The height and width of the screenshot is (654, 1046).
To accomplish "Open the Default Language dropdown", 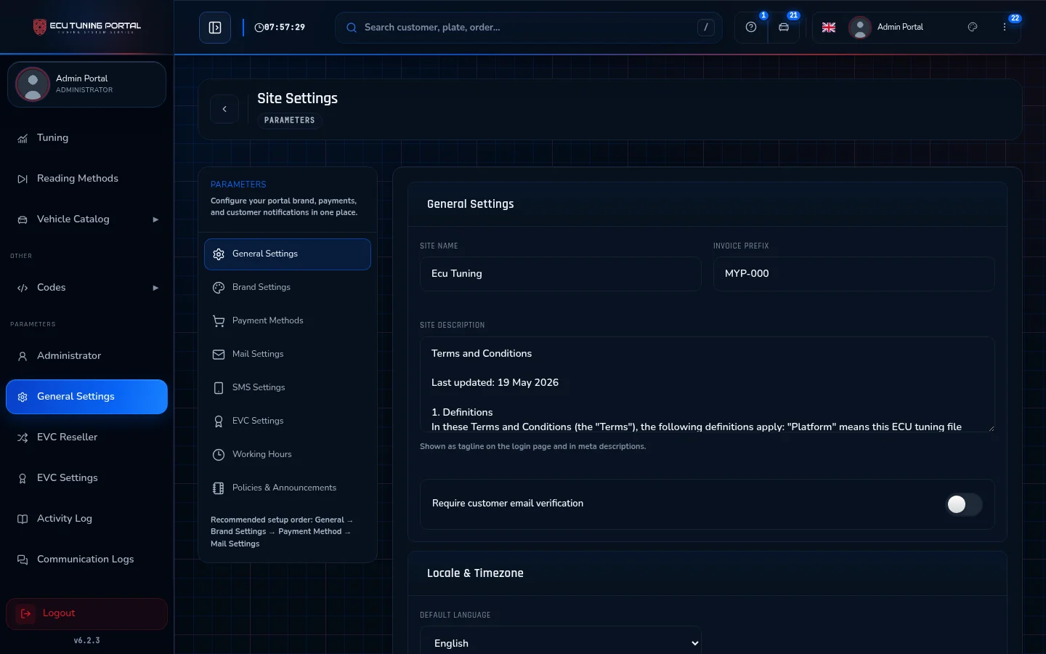I will click(561, 643).
